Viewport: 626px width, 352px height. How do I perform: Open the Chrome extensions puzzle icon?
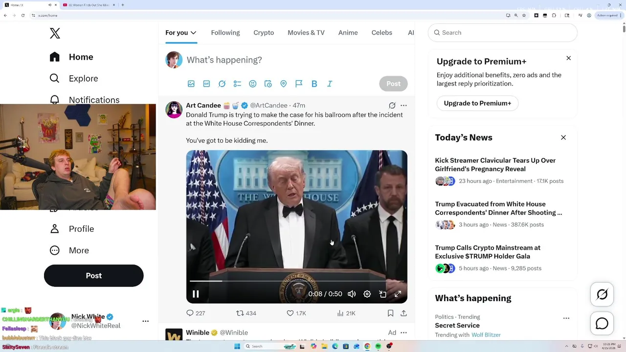(554, 15)
